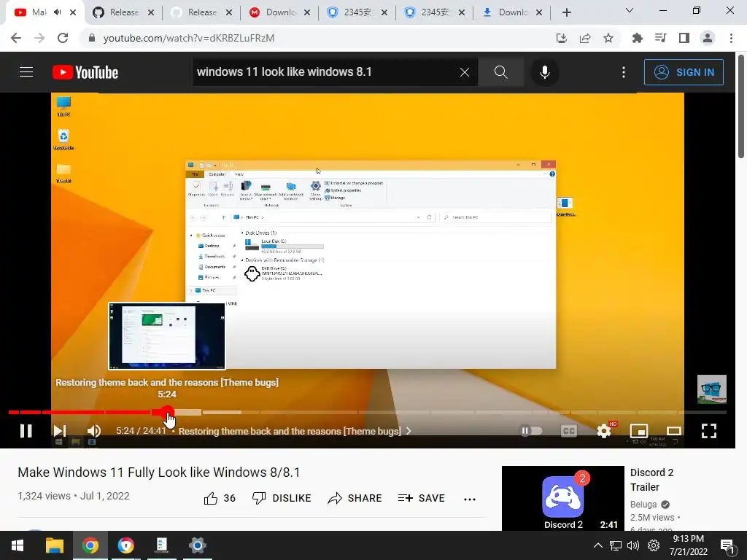The height and width of the screenshot is (560, 747).
Task: Switch to first GitHub Release tab
Action: pos(123,12)
